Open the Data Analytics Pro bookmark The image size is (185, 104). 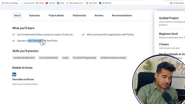pyautogui.click(x=75, y=3)
